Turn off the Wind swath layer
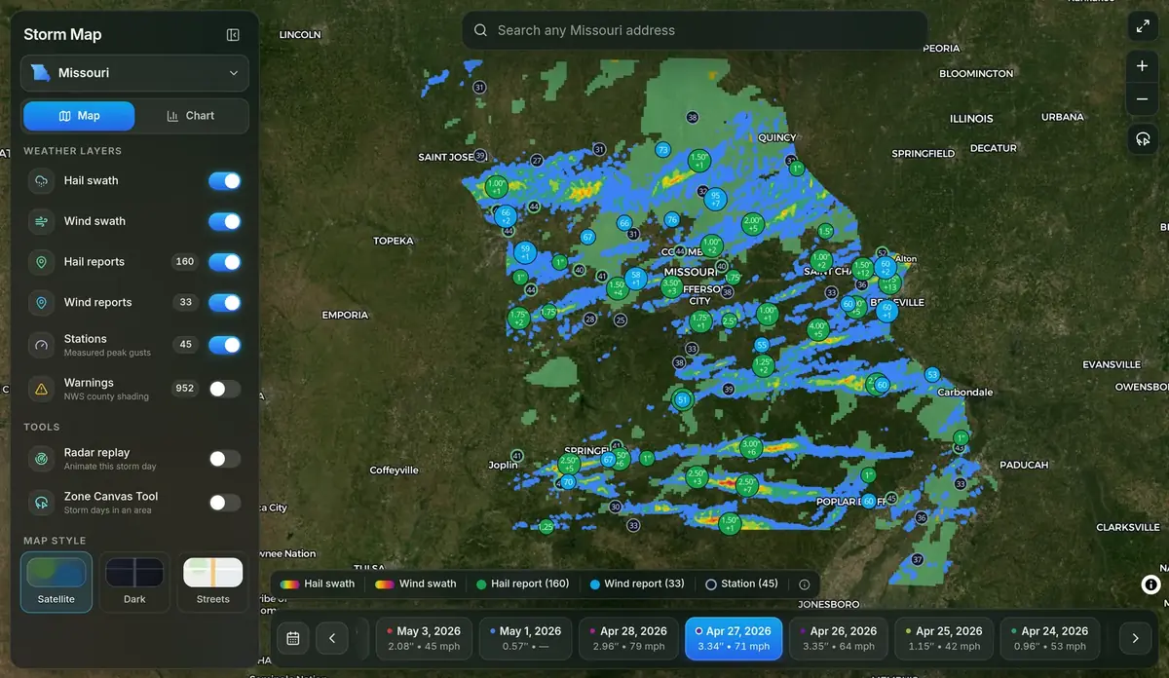Viewport: 1169px width, 678px height. [x=225, y=221]
